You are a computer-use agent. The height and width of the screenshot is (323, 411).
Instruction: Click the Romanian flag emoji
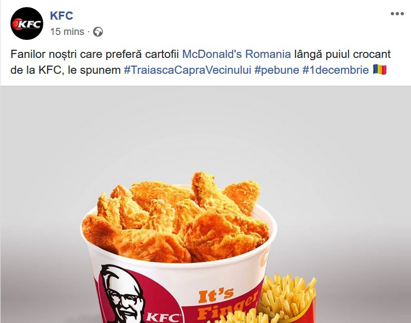(380, 69)
